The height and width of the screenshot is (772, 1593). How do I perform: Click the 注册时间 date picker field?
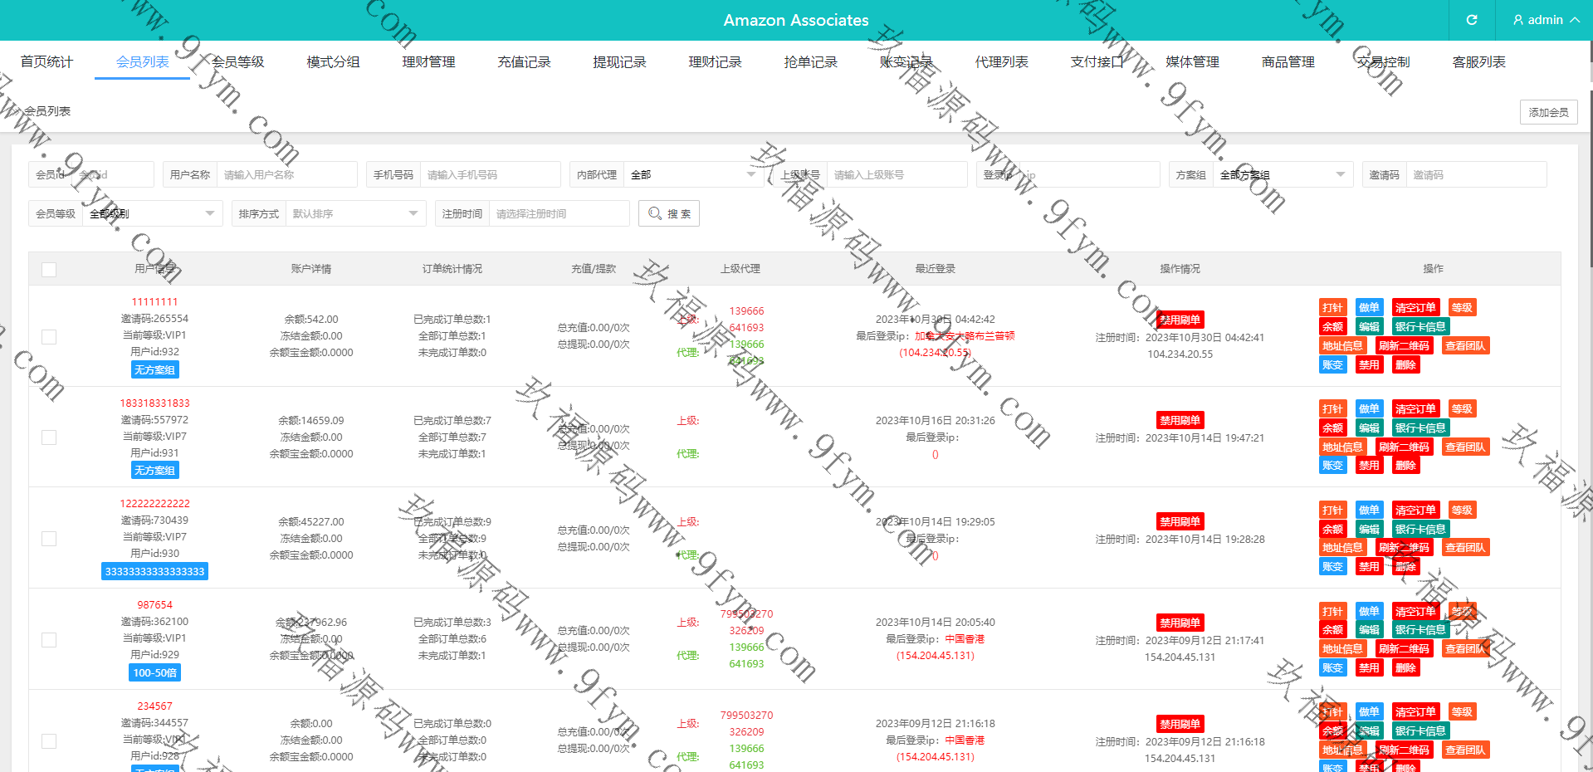coord(558,214)
